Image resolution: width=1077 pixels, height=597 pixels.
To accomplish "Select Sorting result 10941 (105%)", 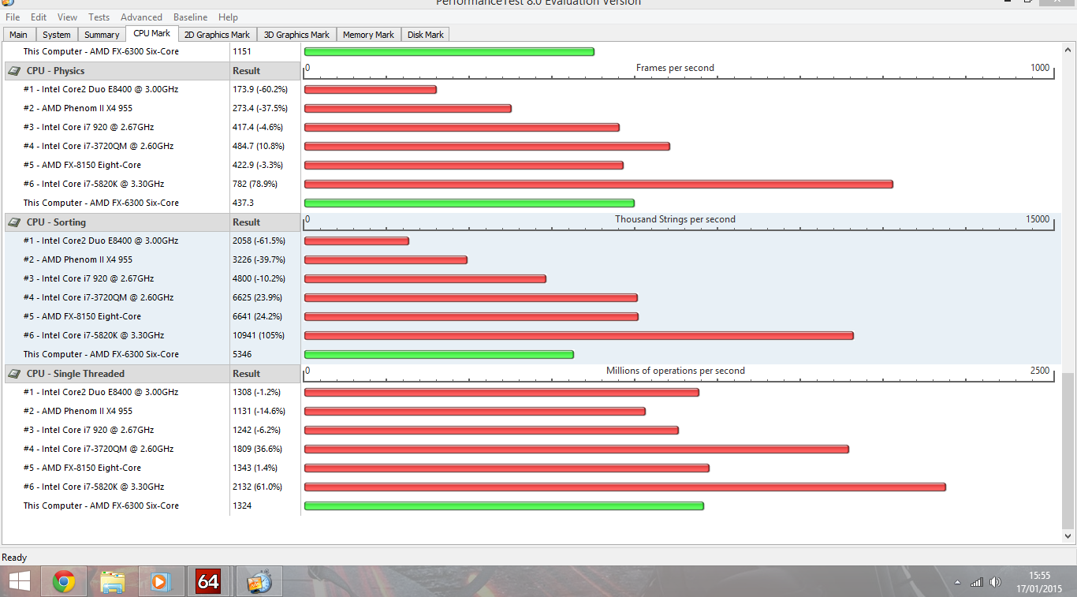I will click(259, 335).
